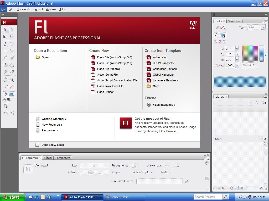Open the Properties panel options menu

[x=208, y=159]
